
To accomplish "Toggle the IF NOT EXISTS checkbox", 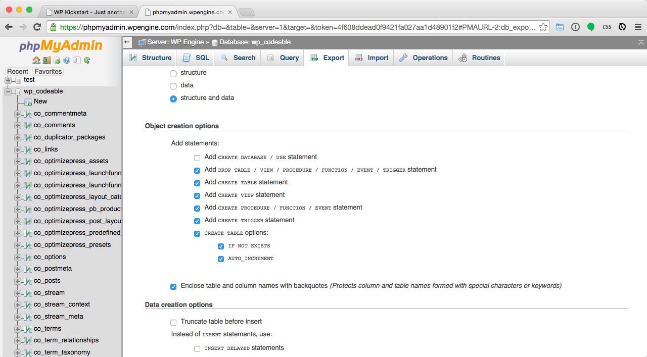I will click(x=221, y=246).
